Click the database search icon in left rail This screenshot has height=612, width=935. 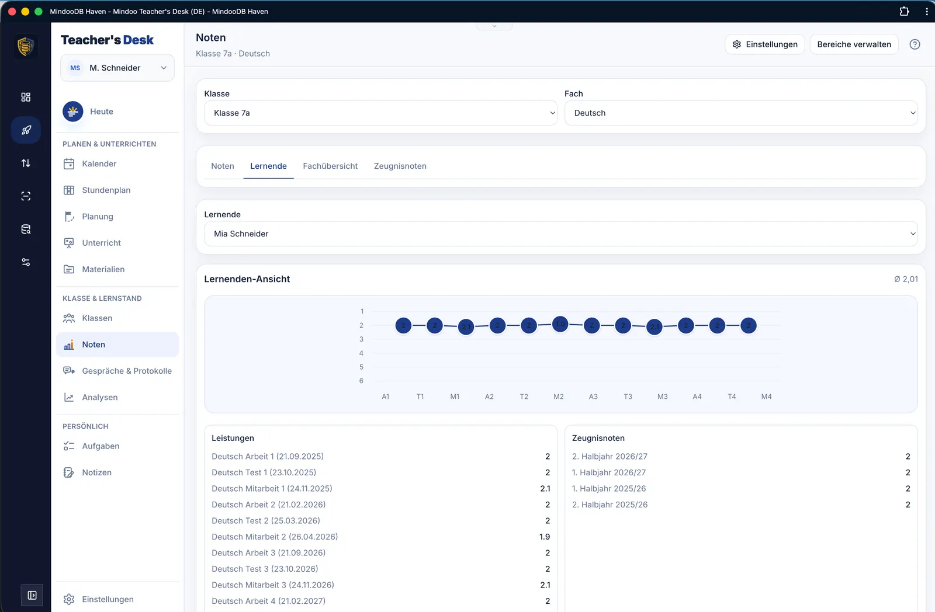tap(26, 229)
